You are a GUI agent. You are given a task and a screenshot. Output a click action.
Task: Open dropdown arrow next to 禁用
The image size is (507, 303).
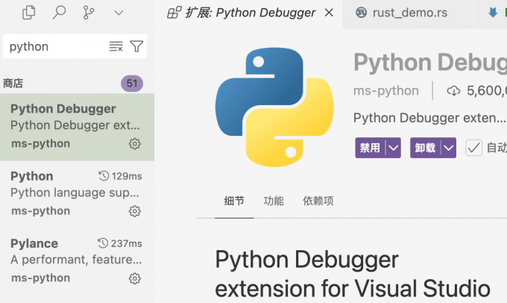coord(393,148)
